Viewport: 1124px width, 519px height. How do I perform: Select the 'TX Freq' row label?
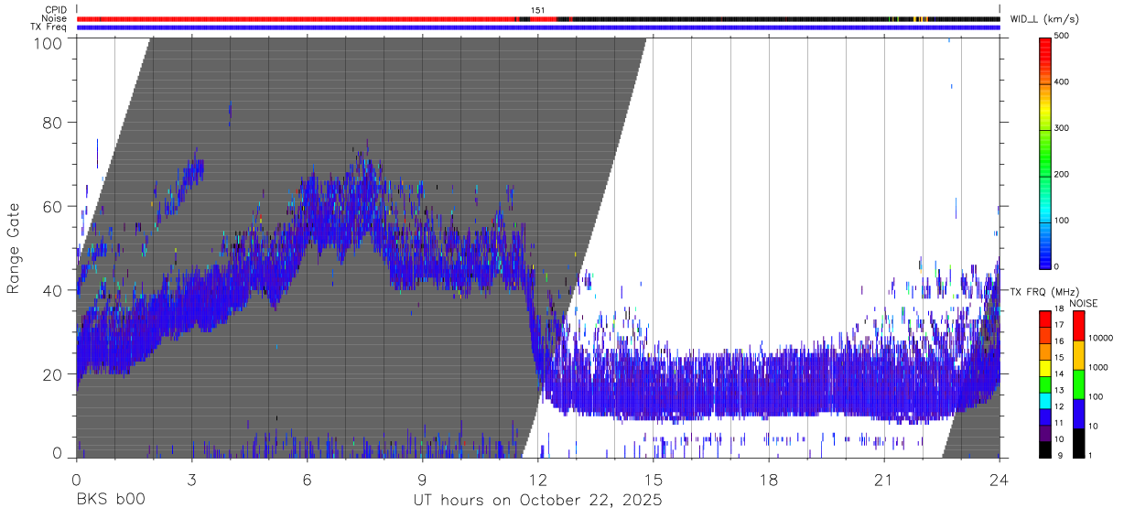pos(49,27)
